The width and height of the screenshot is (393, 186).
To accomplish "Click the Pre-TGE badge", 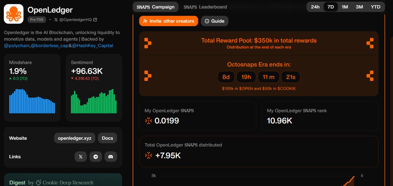I will 37,20.
